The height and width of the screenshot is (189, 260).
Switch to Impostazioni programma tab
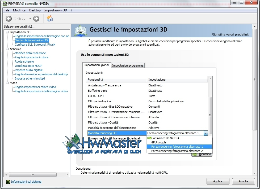tap(128, 65)
